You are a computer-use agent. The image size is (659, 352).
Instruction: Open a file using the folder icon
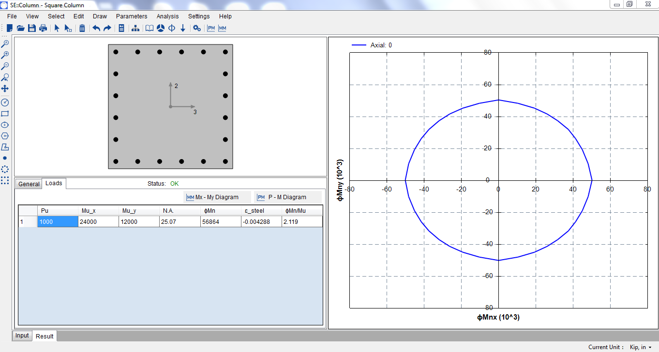(x=21, y=28)
